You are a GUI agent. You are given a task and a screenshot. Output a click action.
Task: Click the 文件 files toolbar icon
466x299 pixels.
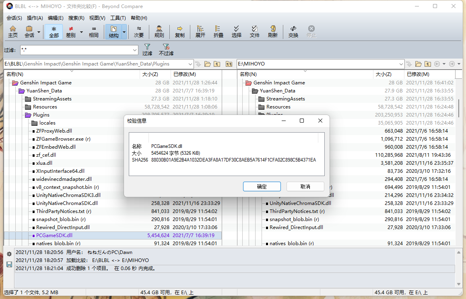[255, 31]
